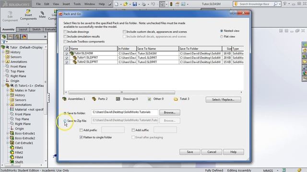Screen dimensions: 307x172
Task: Expand the History node under Tutor
Action: point(3,52)
